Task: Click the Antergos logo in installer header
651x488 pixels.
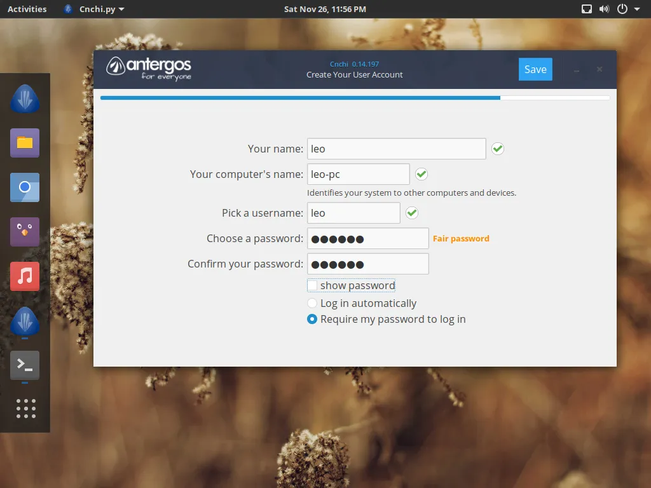Action: (x=149, y=69)
